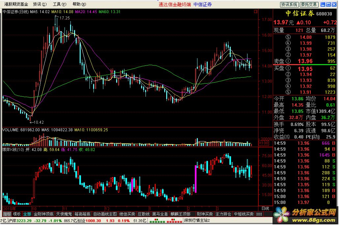Switch to DDX indicator tab

tap(259, 214)
